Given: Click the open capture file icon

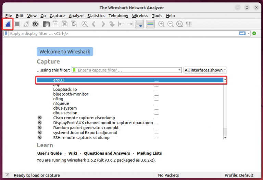Looking at the screenshot, I should [46, 24].
